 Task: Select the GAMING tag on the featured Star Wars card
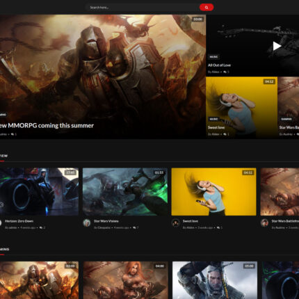(286, 119)
